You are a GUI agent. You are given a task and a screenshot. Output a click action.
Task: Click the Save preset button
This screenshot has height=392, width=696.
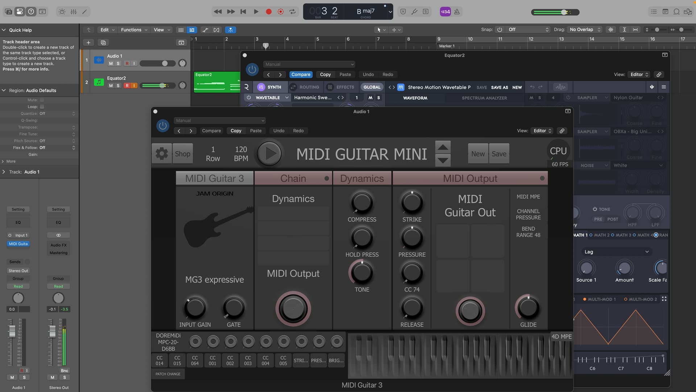[499, 154]
